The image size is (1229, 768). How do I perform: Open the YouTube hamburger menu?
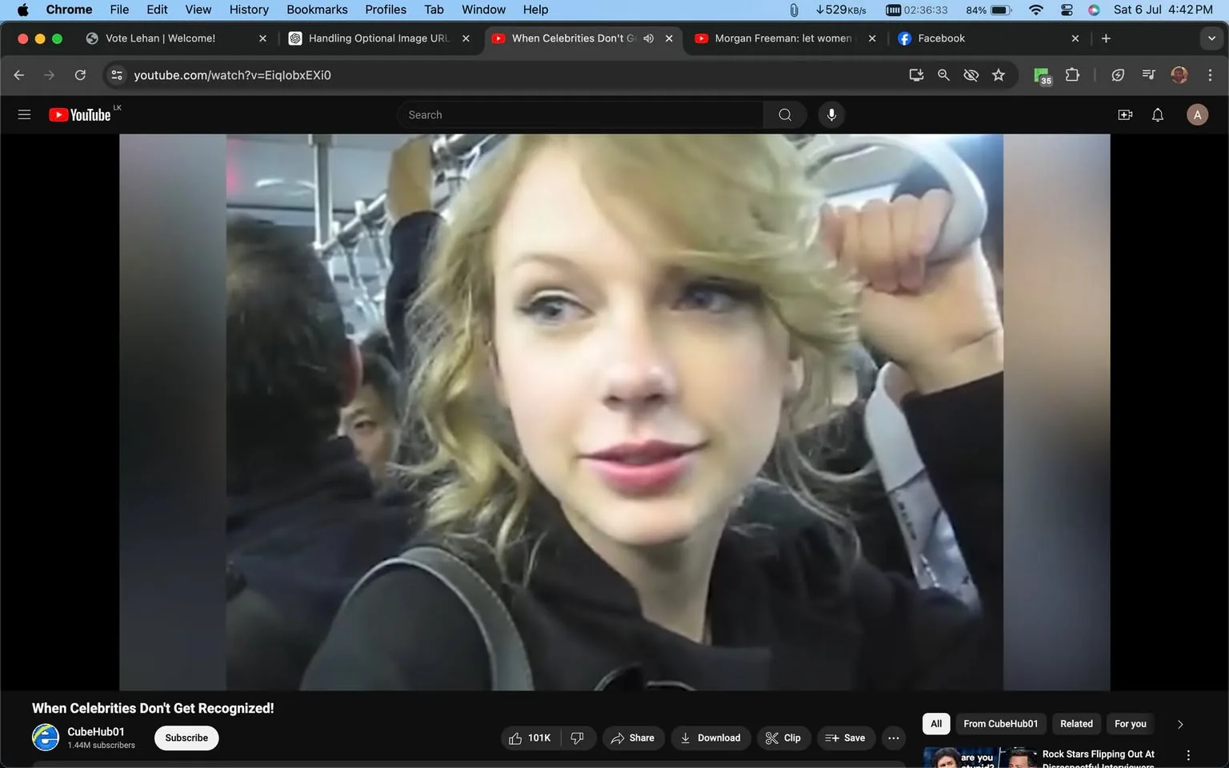(x=24, y=114)
